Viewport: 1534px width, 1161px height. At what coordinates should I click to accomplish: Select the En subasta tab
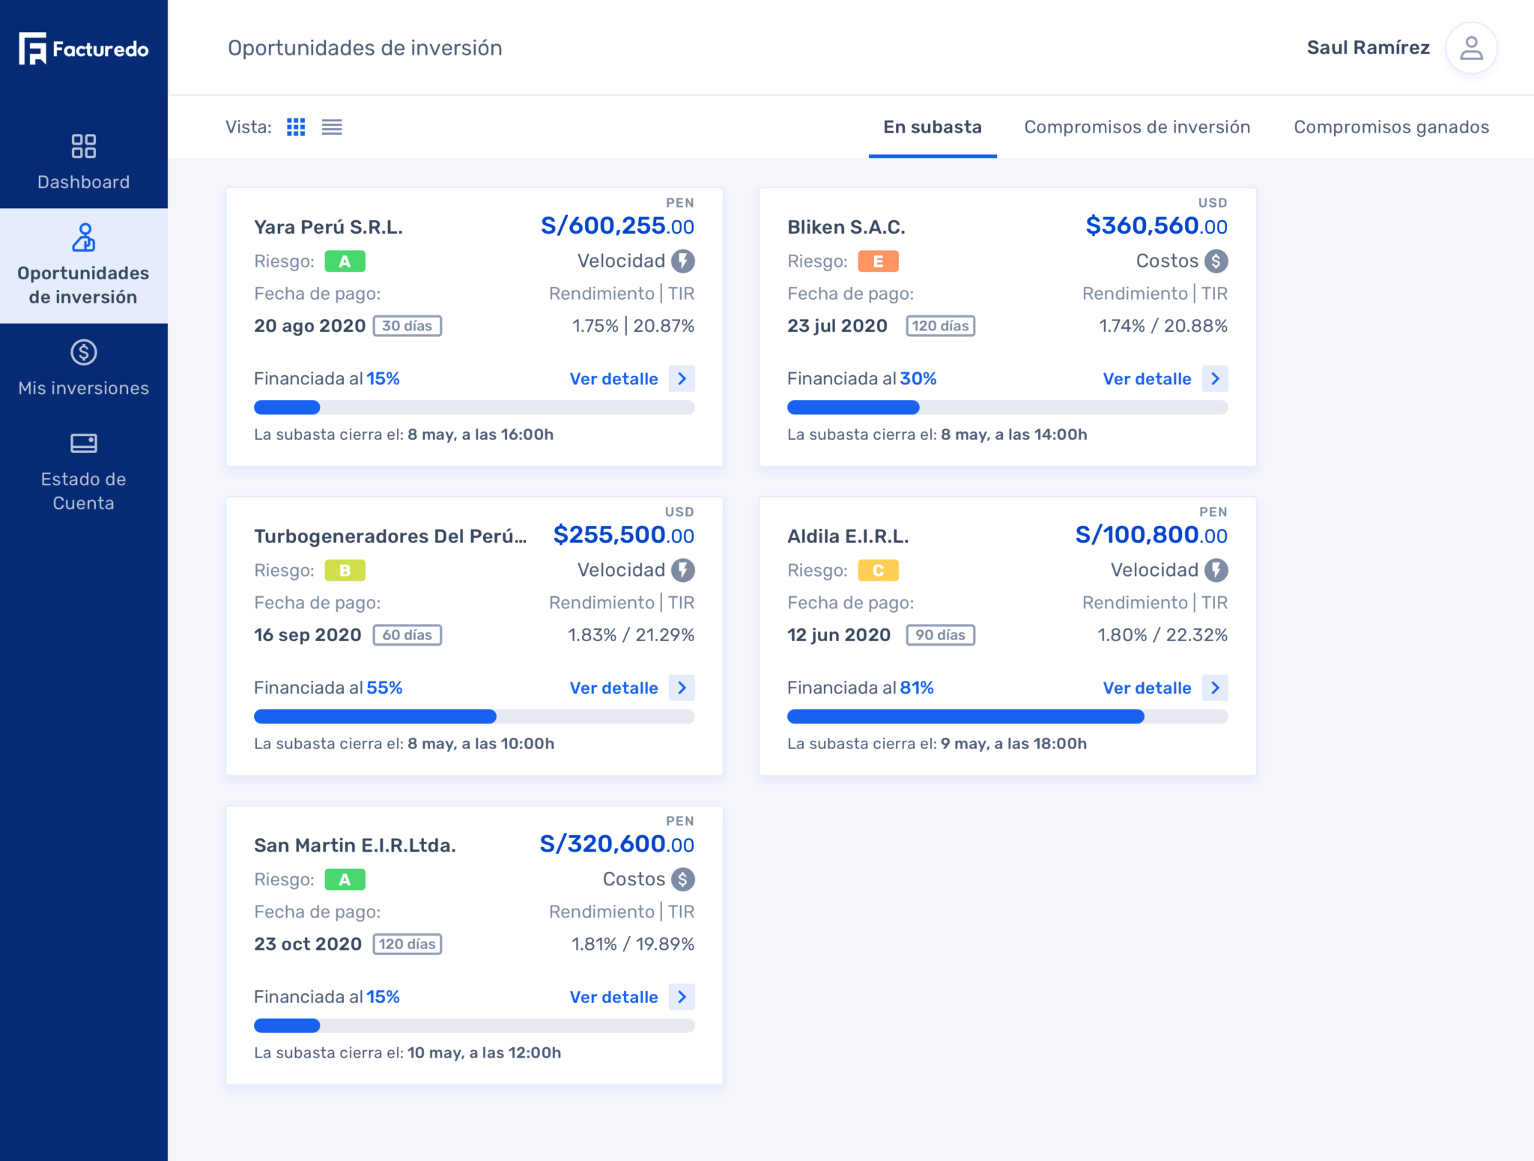(933, 127)
